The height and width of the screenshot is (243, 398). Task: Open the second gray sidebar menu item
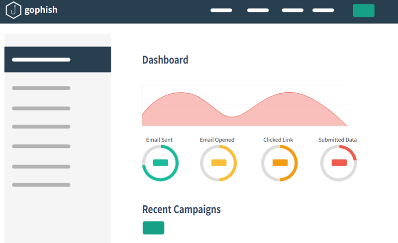click(x=41, y=108)
